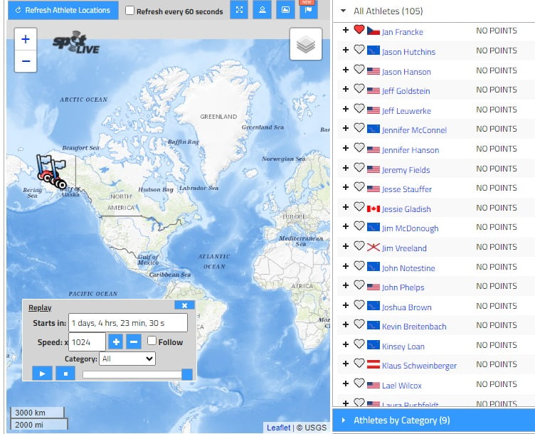This screenshot has height=434, width=535.
Task: Unfavorite Jan Francke's red heart
Action: (x=359, y=31)
